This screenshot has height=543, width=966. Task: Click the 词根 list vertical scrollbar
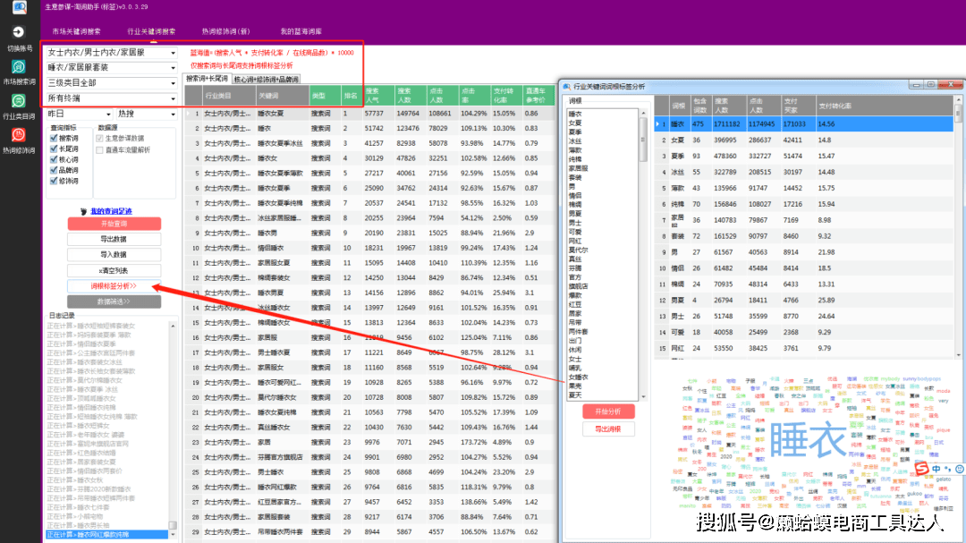click(x=643, y=255)
